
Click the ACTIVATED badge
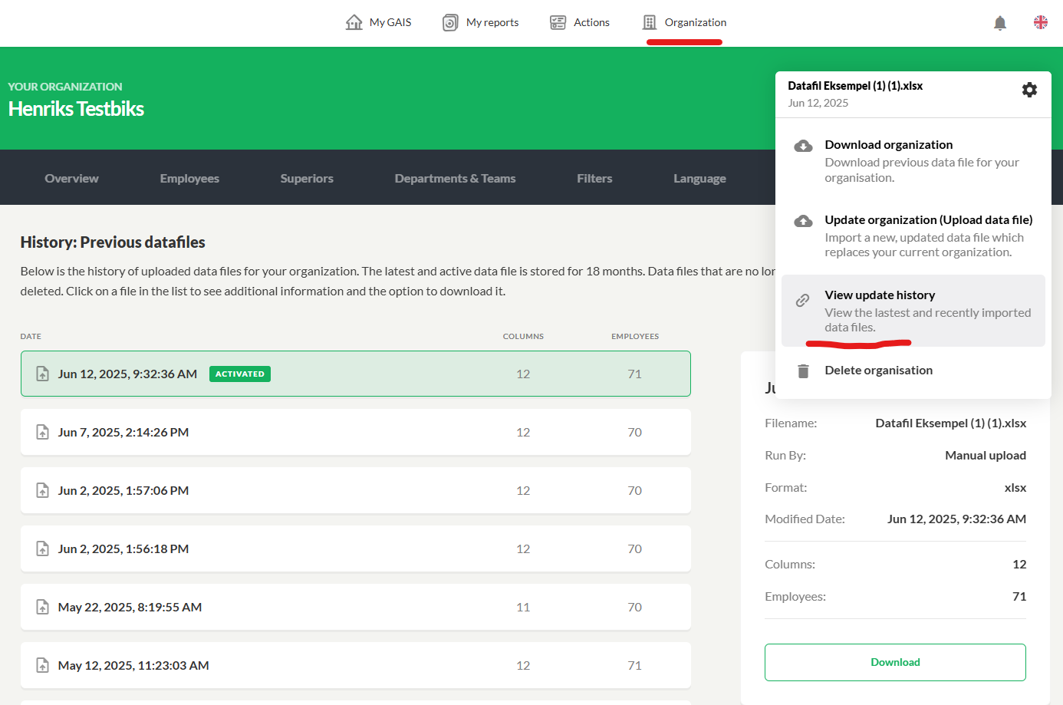[x=240, y=374]
